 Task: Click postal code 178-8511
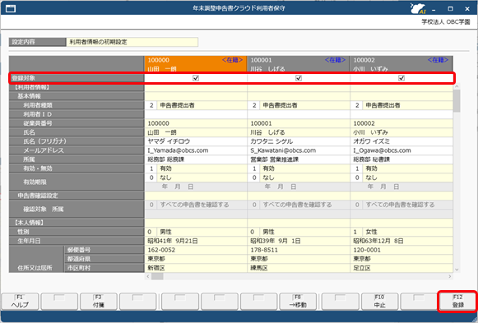[299, 250]
